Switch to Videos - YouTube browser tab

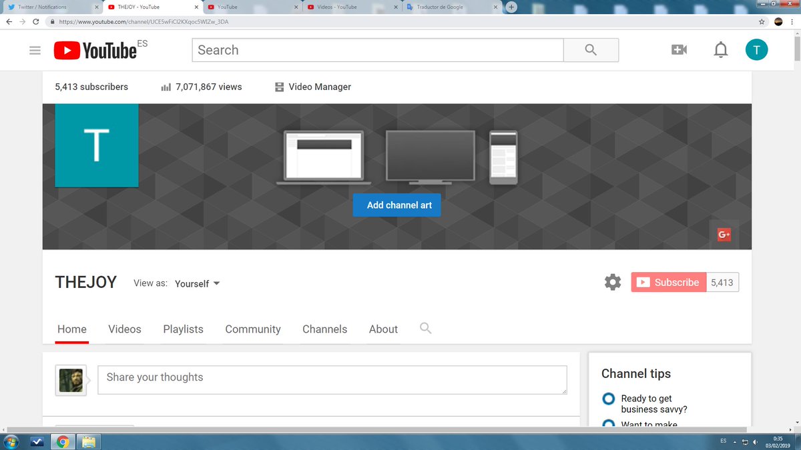point(352,7)
